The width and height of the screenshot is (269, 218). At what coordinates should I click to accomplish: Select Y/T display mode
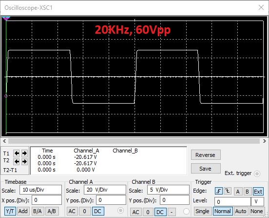pyautogui.click(x=10, y=211)
